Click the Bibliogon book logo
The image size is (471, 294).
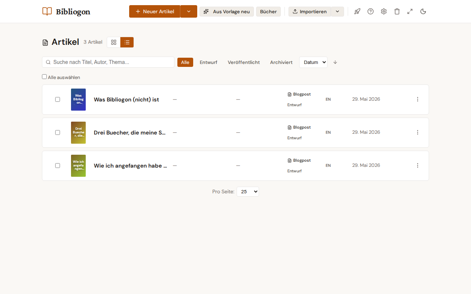tap(47, 11)
